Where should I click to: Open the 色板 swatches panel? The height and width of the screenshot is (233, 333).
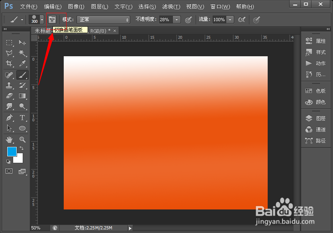coord(316,91)
